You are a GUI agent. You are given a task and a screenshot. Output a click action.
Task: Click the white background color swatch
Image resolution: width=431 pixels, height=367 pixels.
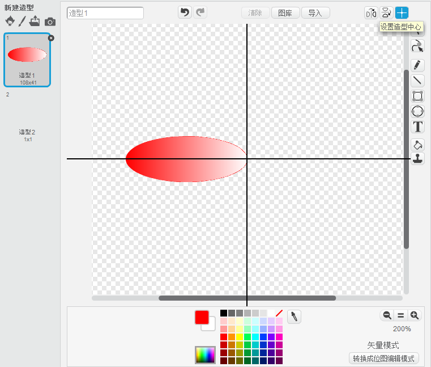(x=211, y=326)
